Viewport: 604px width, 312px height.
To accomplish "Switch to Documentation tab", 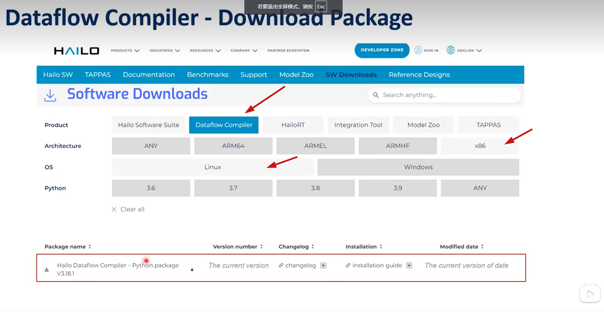I will (x=149, y=75).
